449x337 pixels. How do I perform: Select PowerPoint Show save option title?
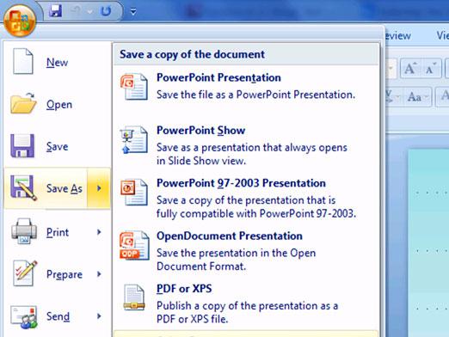pyautogui.click(x=200, y=131)
